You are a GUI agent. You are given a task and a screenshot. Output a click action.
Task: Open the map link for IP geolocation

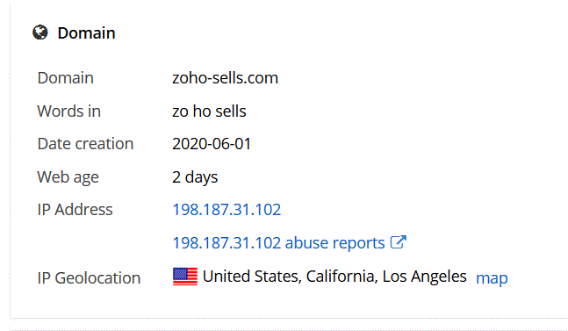coord(492,278)
